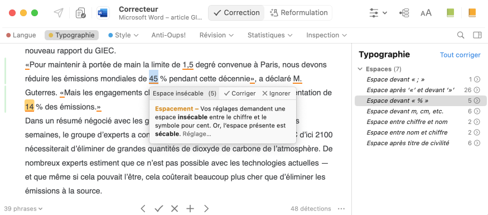
Task: Click the document check icon in toolbar
Action: 81,13
